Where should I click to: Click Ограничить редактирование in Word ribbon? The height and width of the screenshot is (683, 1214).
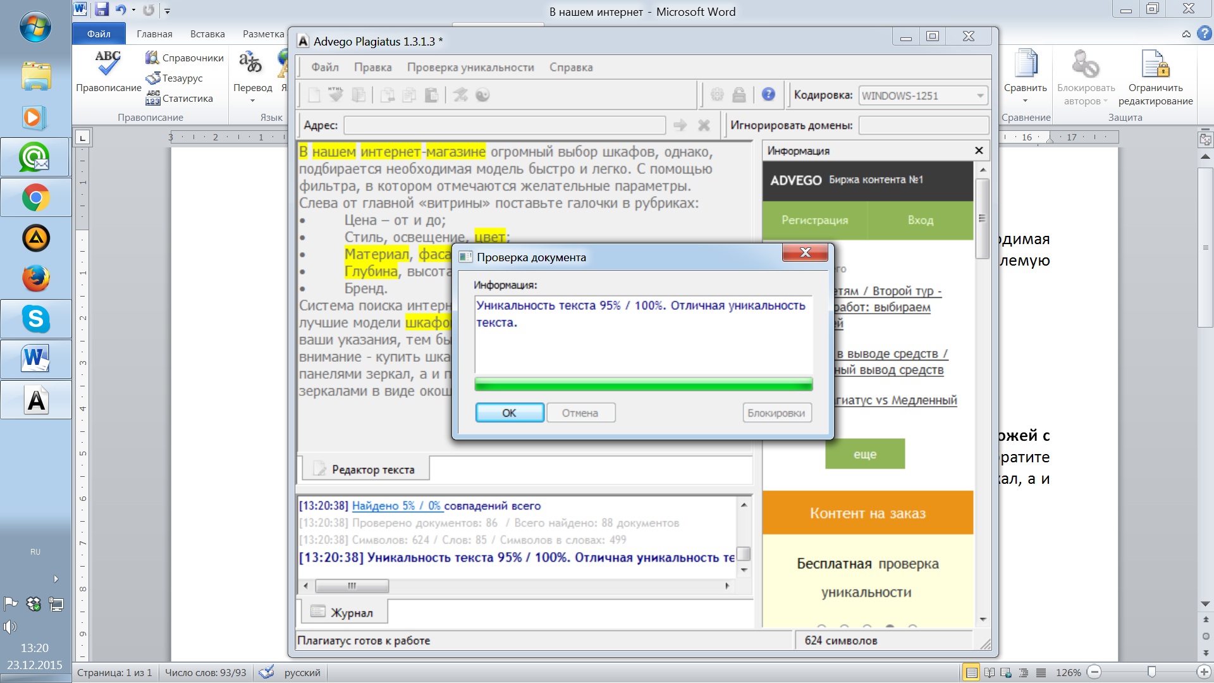[x=1155, y=77]
